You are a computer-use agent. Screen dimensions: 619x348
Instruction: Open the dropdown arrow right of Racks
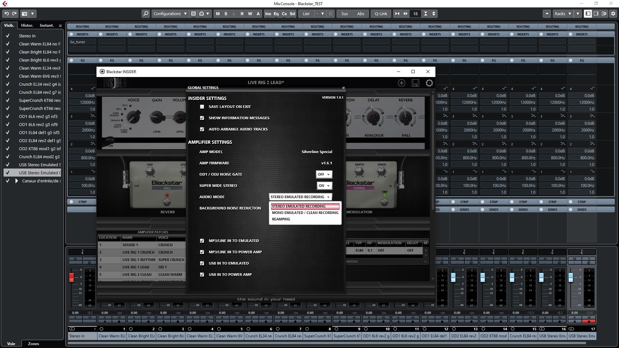[x=578, y=14]
